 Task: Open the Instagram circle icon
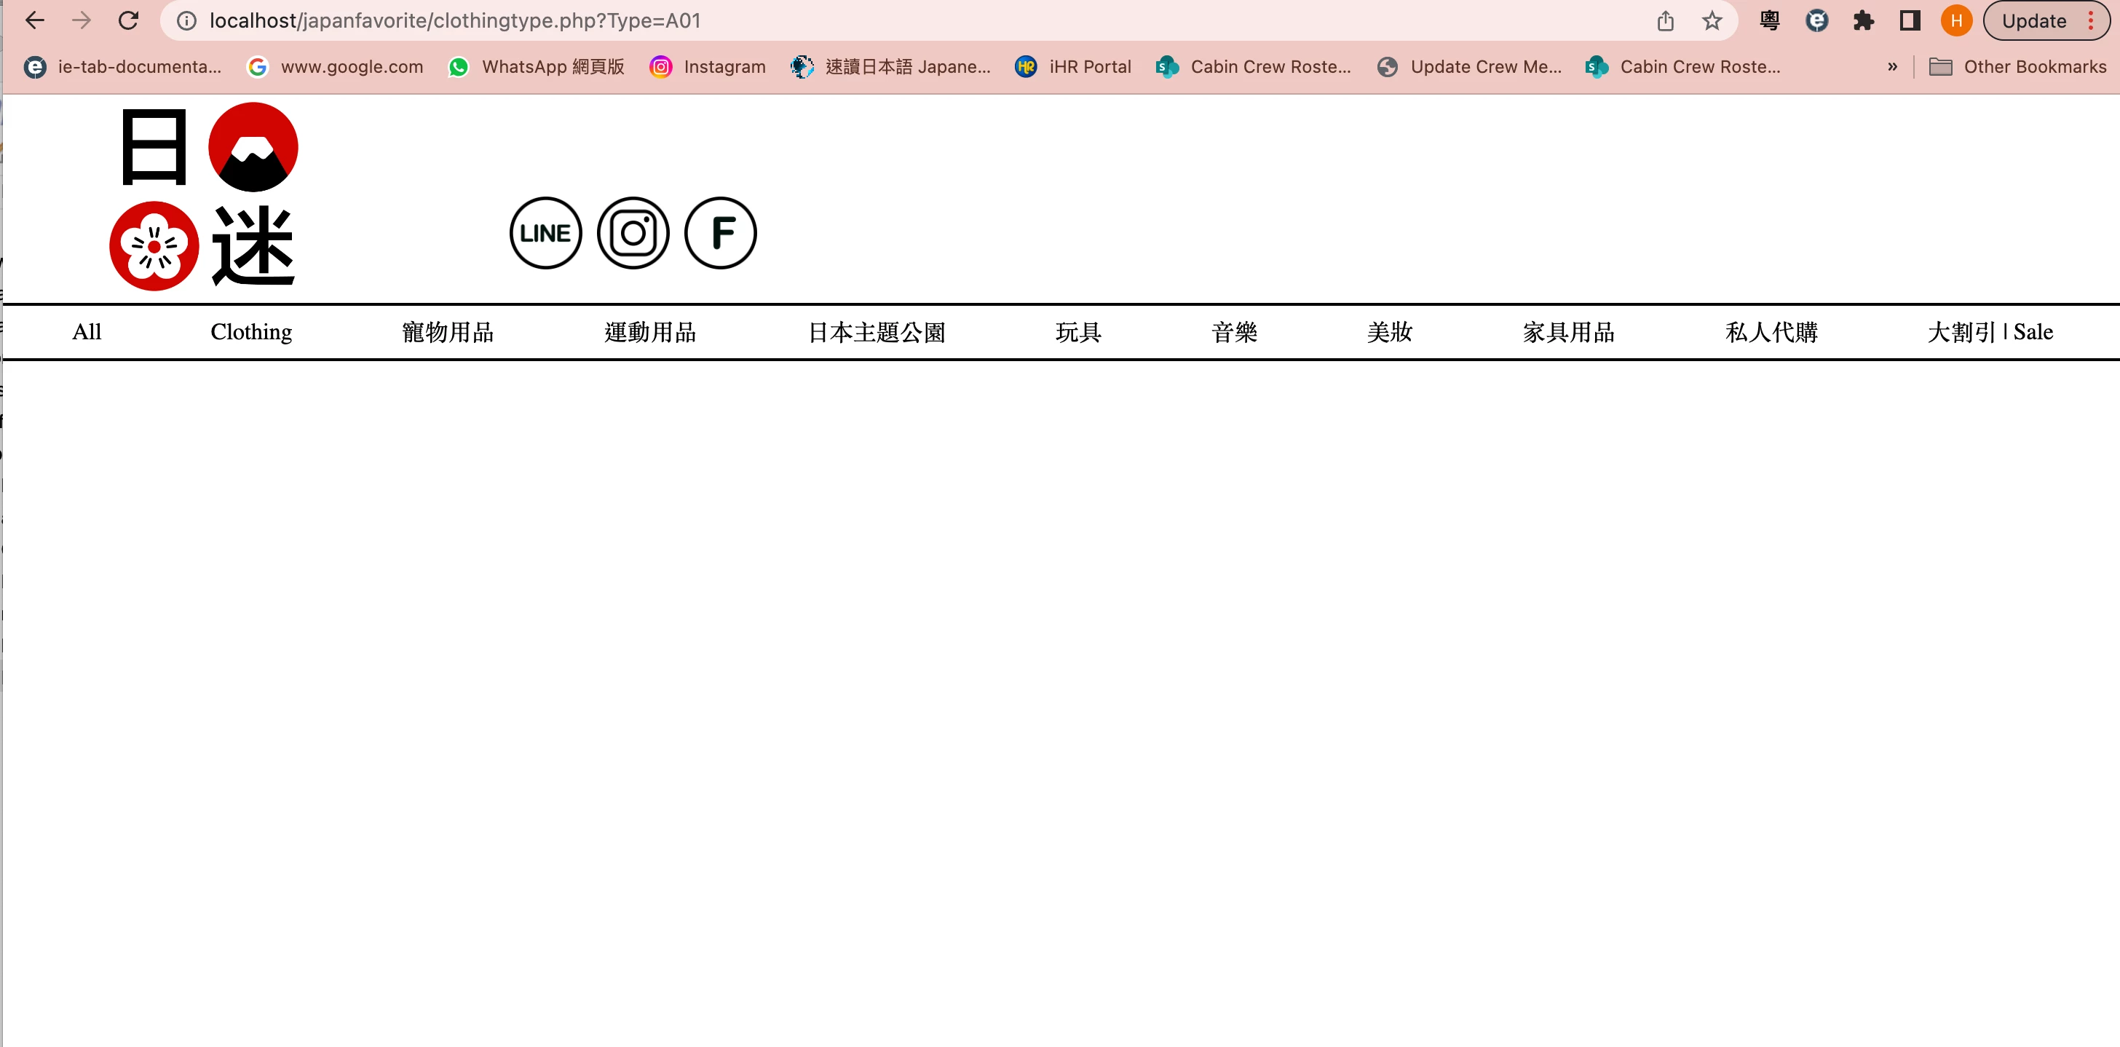coord(633,233)
